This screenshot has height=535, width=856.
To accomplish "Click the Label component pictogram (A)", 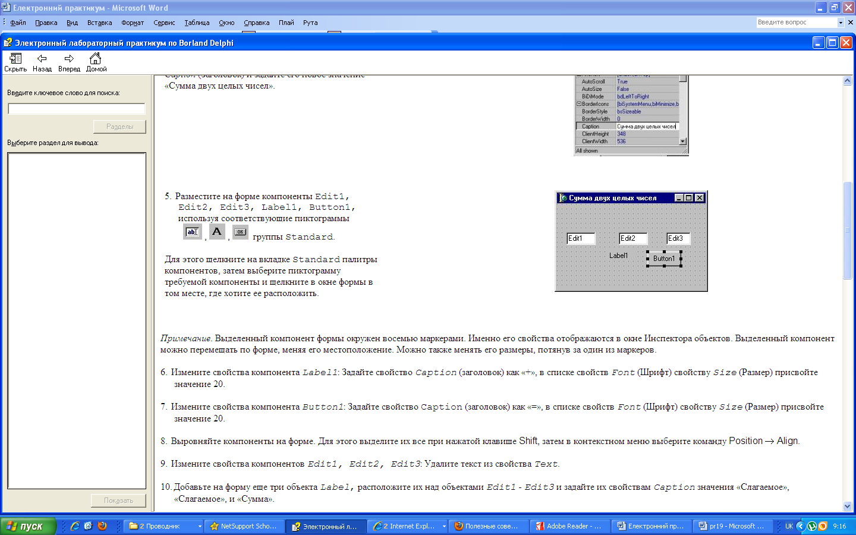I will pos(217,232).
